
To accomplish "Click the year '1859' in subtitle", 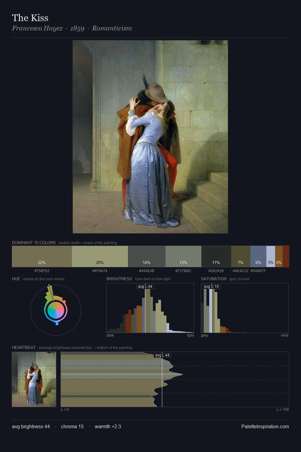I will pyautogui.click(x=77, y=28).
